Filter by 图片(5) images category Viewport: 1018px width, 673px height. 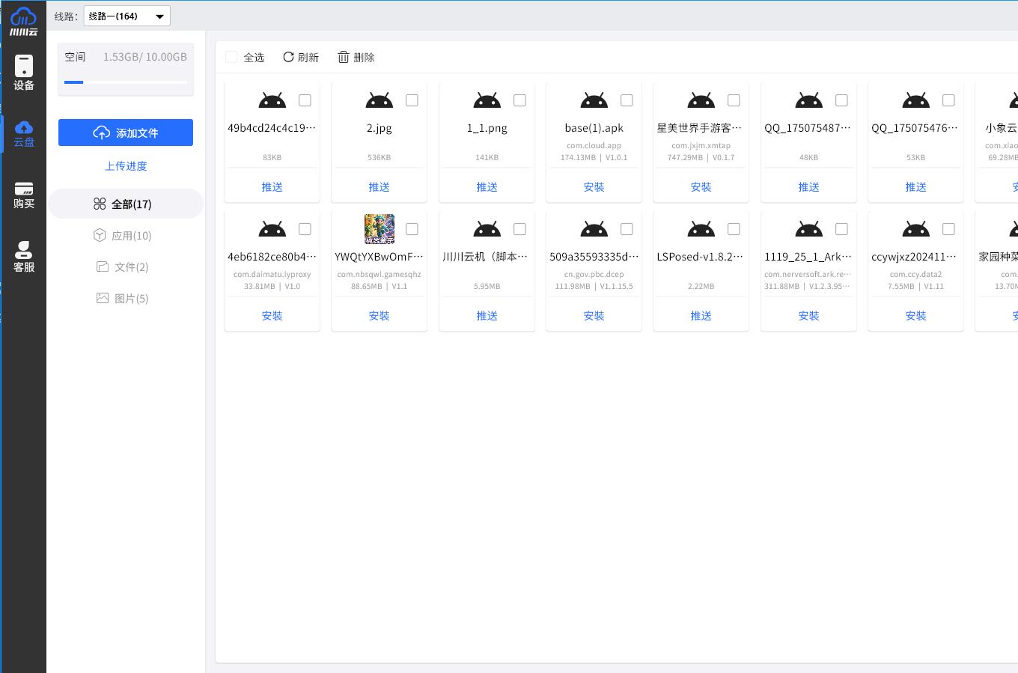coord(123,298)
